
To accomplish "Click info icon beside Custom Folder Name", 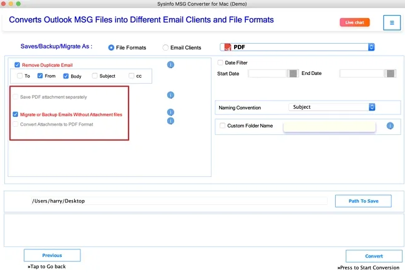I will 390,126.
